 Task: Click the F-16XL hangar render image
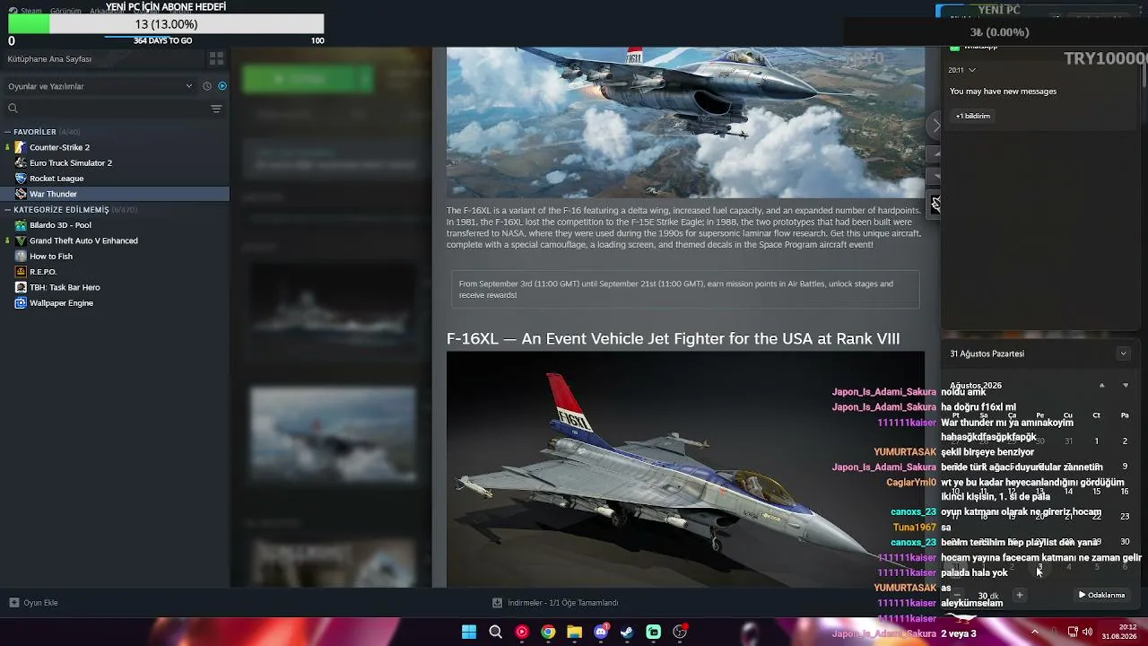tap(685, 469)
